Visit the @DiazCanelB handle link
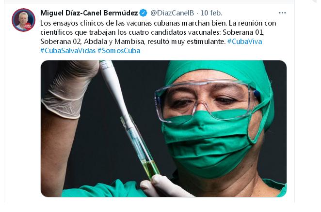Viewport: 321px width, 212px height. (172, 13)
